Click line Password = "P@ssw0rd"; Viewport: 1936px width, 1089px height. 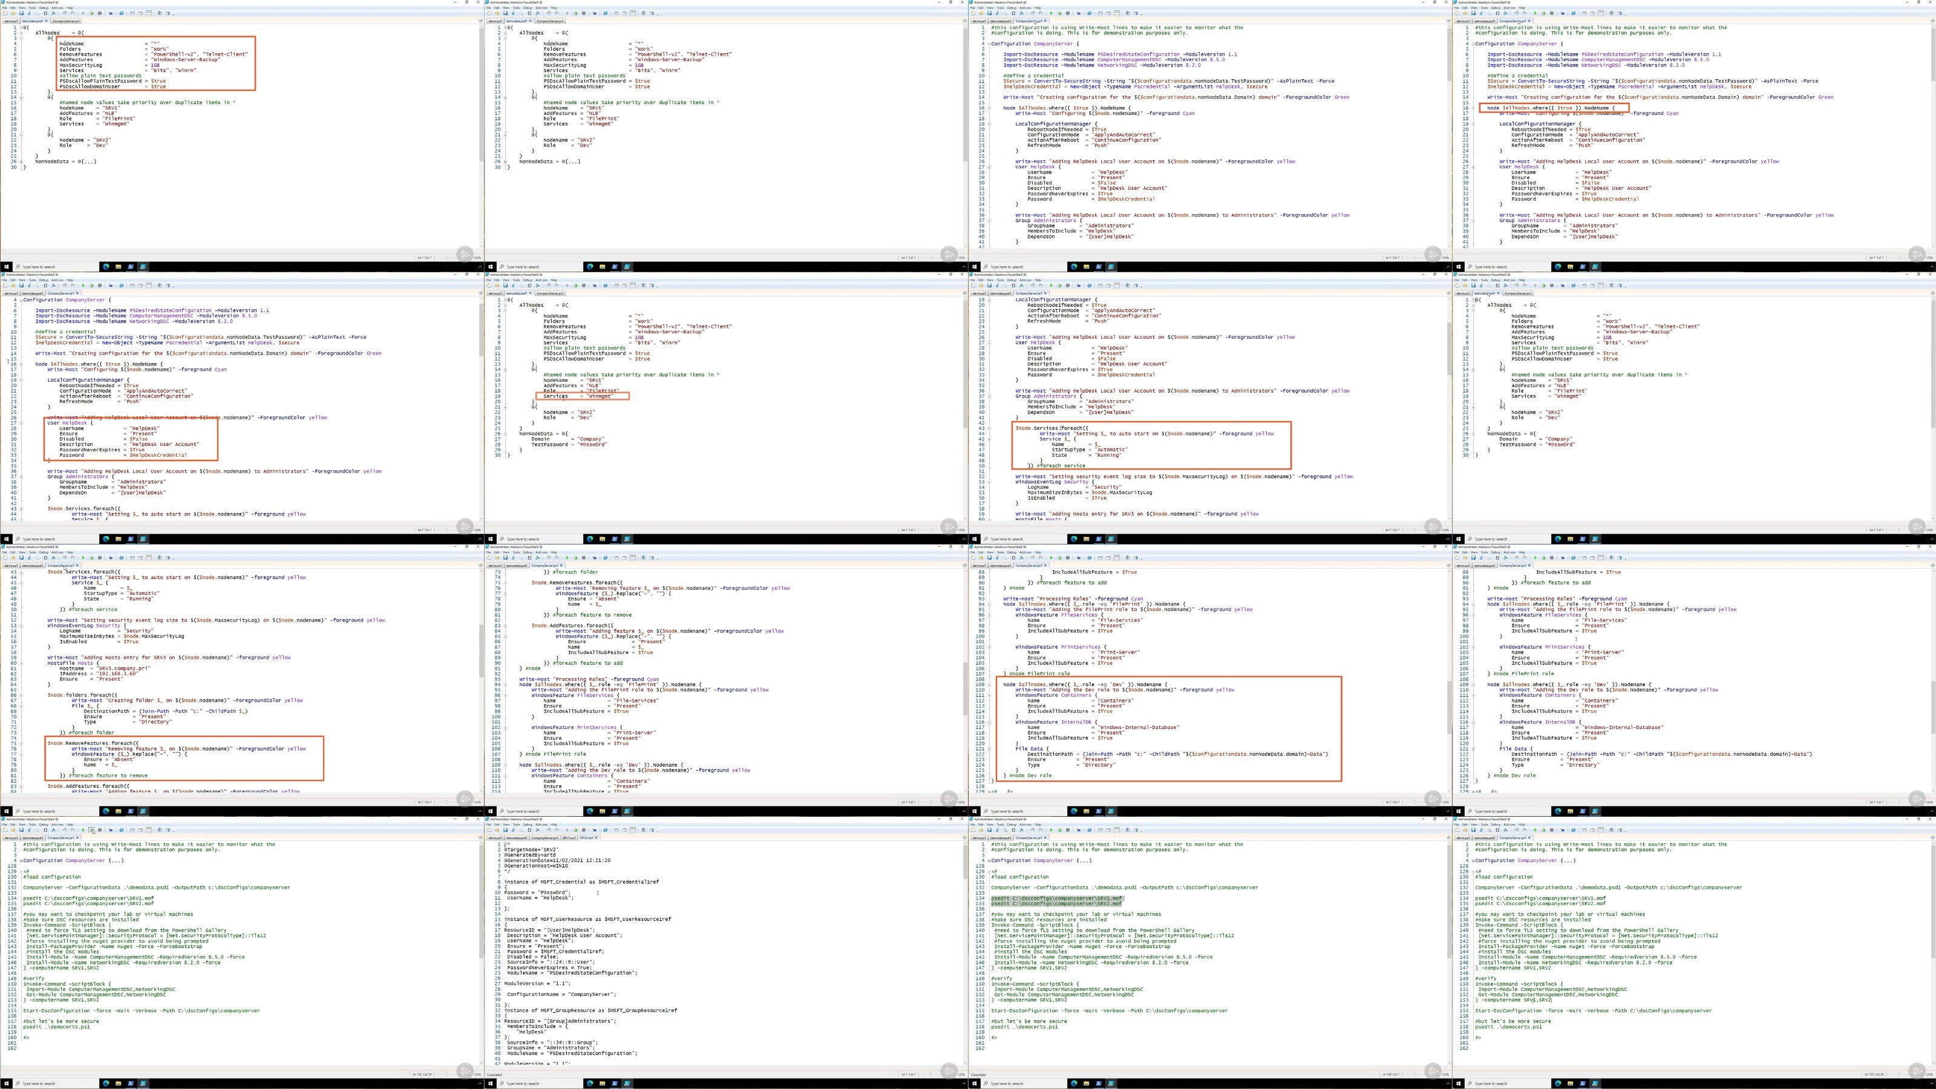point(537,892)
